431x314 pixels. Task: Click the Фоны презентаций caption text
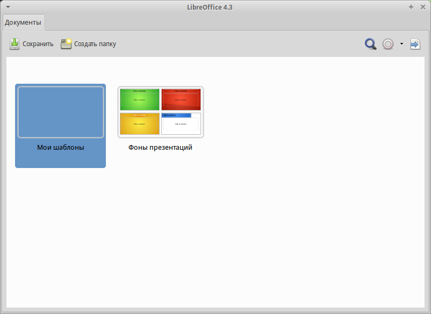tap(160, 148)
